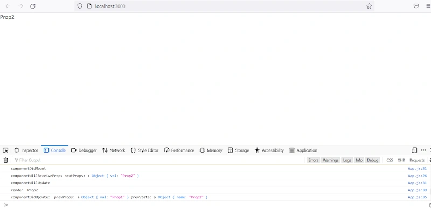Switch to the Network tab
Image resolution: width=431 pixels, height=209 pixels.
114,150
